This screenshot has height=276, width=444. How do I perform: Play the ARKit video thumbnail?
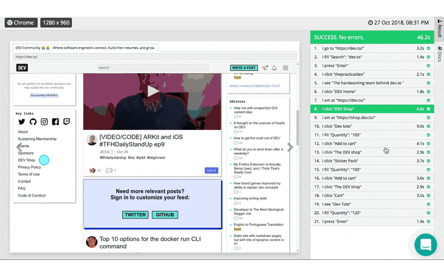coord(152,91)
